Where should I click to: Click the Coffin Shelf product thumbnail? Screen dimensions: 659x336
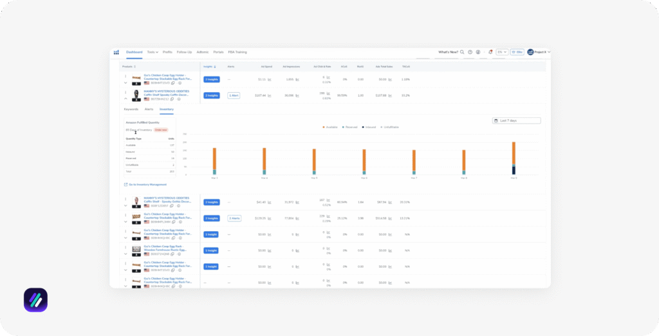click(x=136, y=93)
